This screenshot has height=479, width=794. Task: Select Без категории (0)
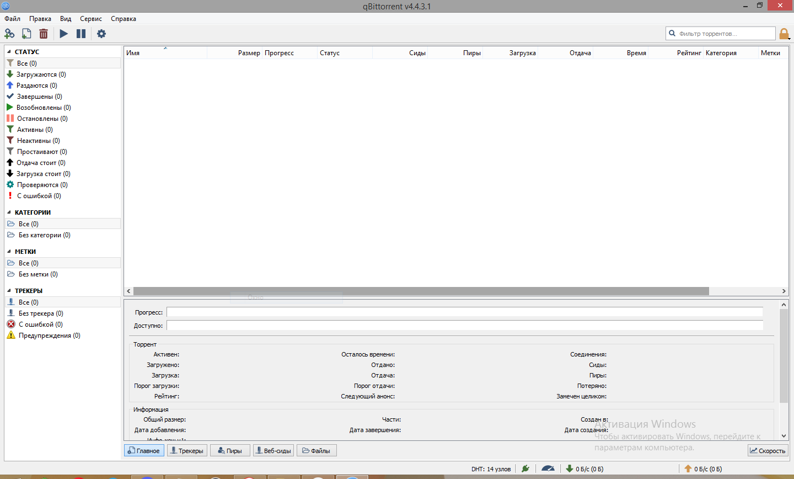point(63,235)
